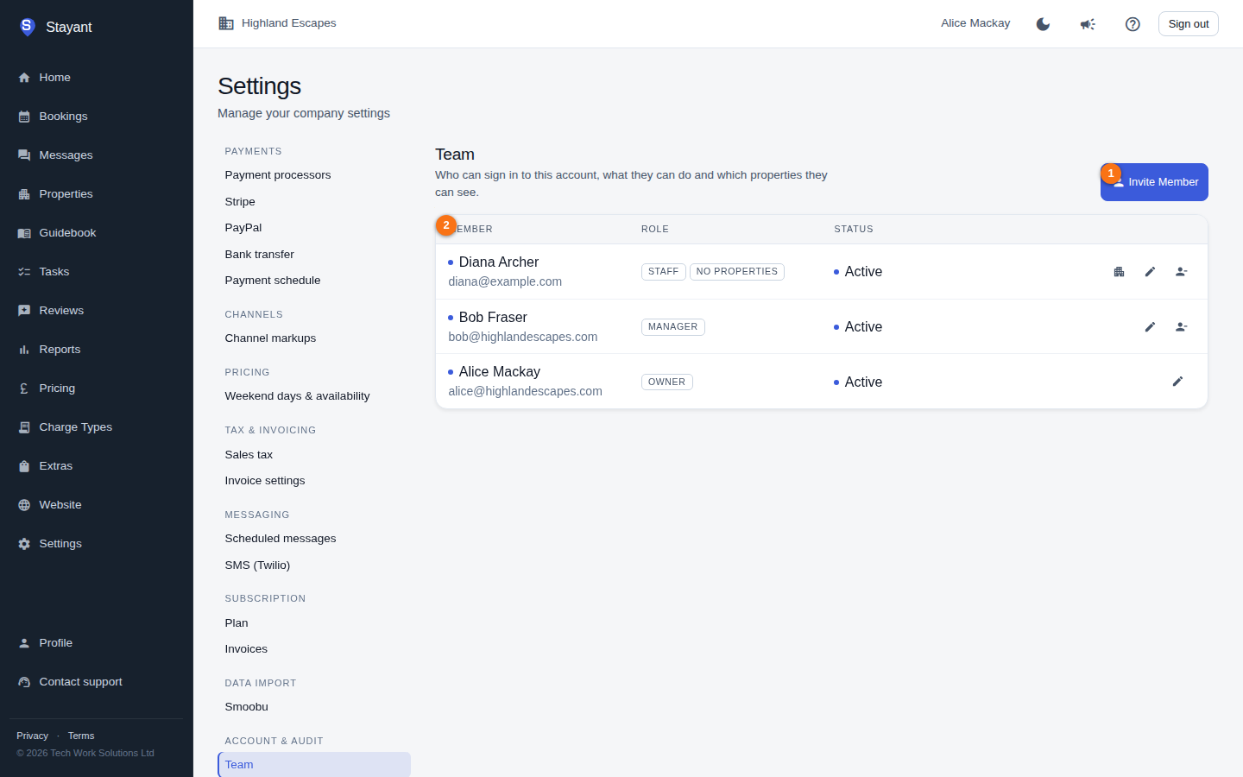
Task: Open Home from the sidebar
Action: (x=97, y=78)
